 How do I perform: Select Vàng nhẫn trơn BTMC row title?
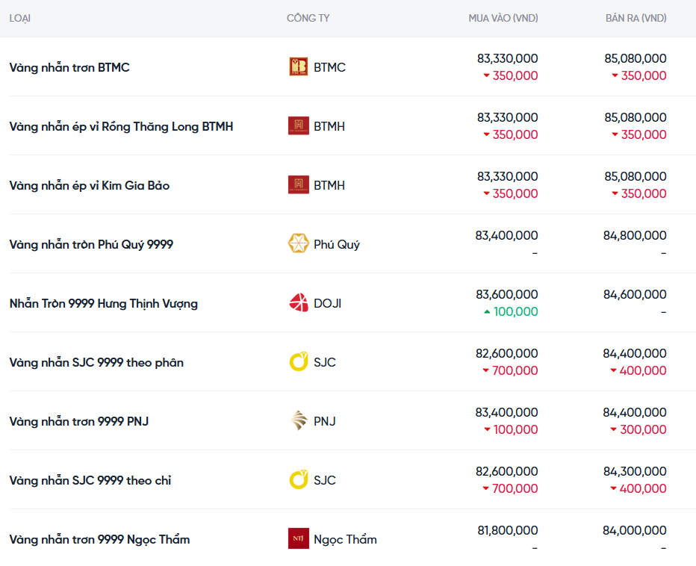pyautogui.click(x=69, y=67)
